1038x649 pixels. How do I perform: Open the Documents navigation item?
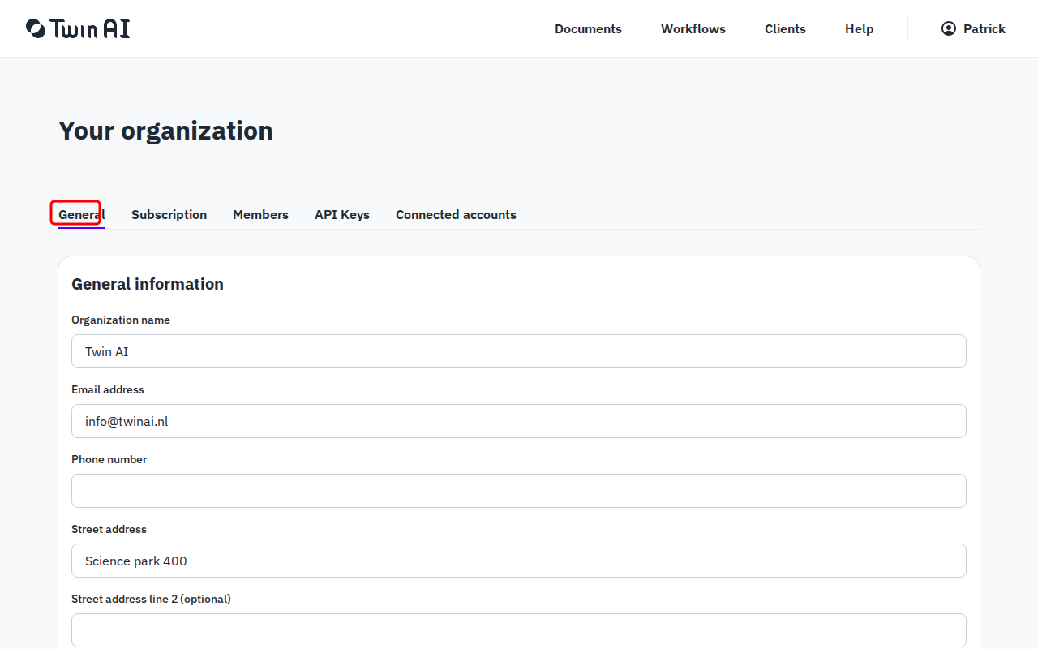pos(588,28)
